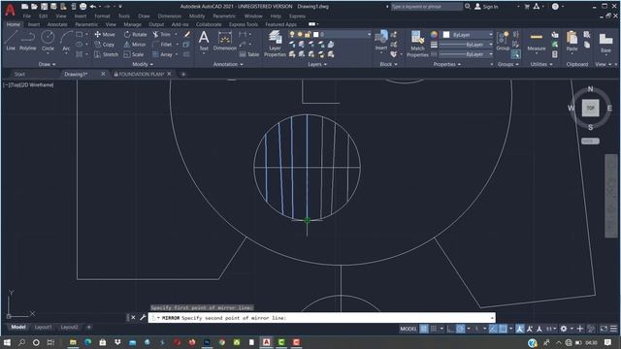
Task: Expand the Utilities panel
Action: tap(541, 64)
